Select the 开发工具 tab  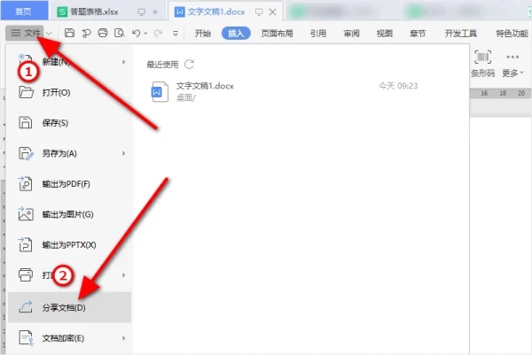460,33
